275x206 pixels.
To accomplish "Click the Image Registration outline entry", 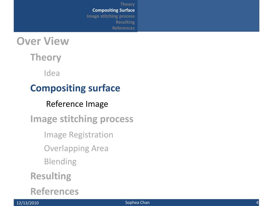I will click(x=78, y=135).
